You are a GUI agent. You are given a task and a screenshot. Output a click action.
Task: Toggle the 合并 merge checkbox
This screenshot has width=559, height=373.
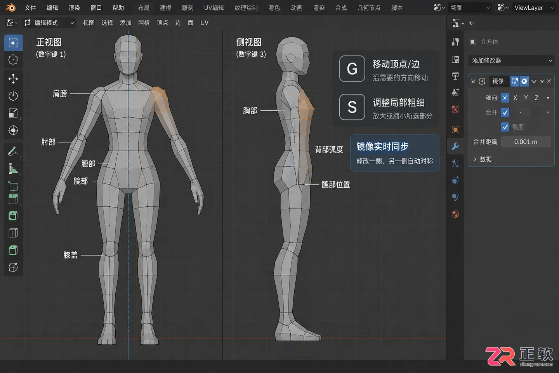point(505,113)
